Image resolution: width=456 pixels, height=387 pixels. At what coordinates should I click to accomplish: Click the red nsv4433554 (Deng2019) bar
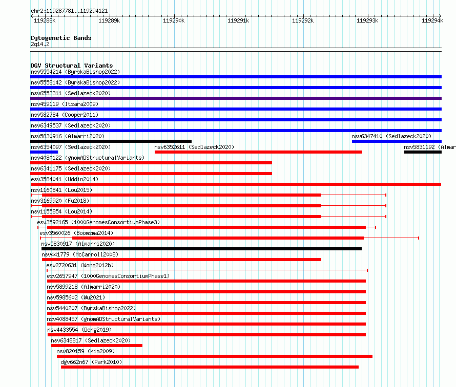(x=206, y=335)
